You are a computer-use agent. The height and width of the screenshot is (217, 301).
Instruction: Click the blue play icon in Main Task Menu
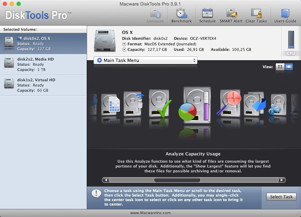pos(99,60)
